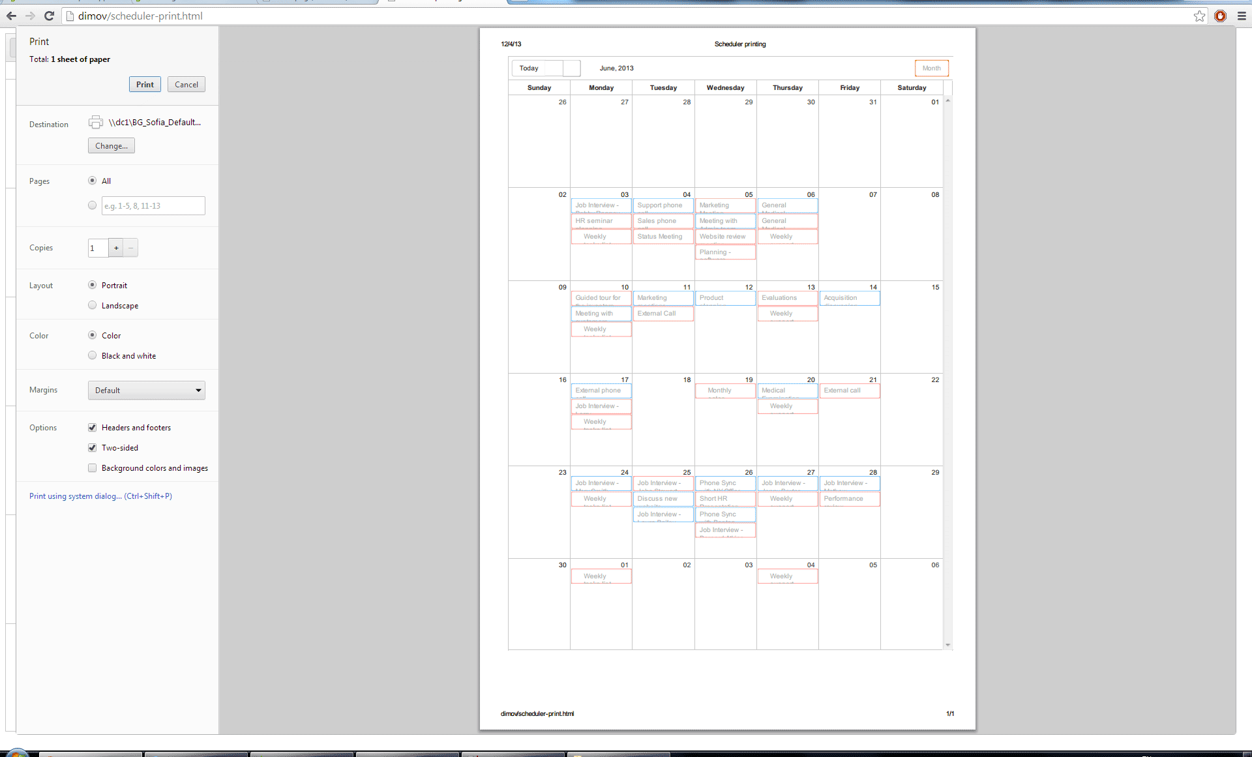Screen dimensions: 1252x757
Task: Select Landscape layout option
Action: click(x=92, y=305)
